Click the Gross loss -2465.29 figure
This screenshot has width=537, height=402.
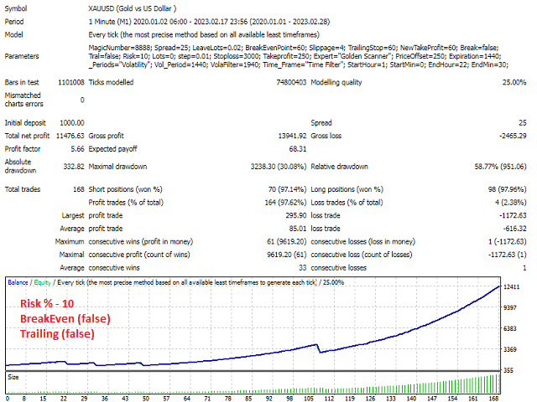click(508, 135)
